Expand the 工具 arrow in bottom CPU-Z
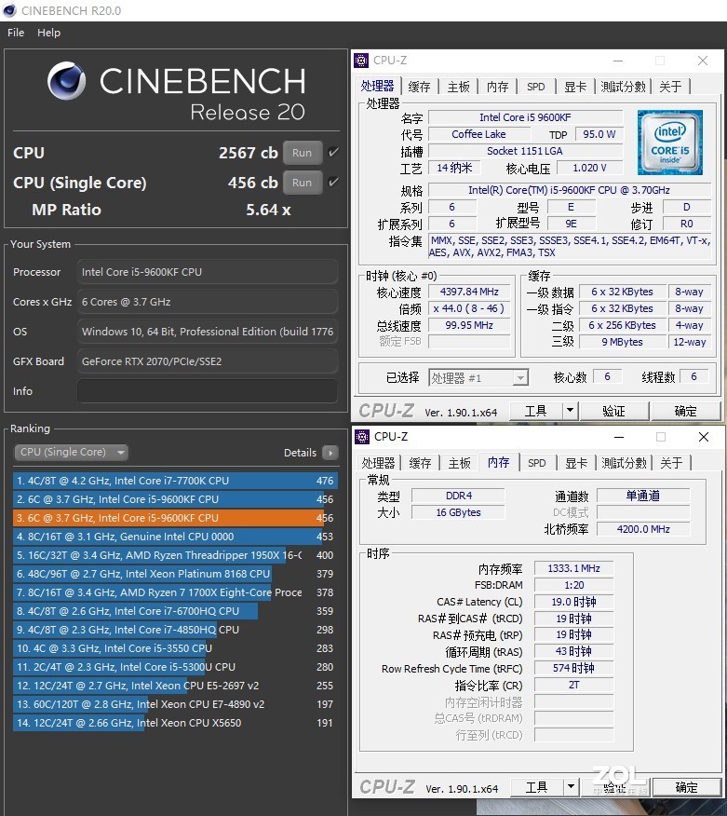Viewport: 727px width, 816px height. [571, 787]
